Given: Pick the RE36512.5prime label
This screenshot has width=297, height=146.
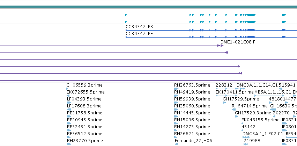Looking at the screenshot, I should click(x=84, y=134).
